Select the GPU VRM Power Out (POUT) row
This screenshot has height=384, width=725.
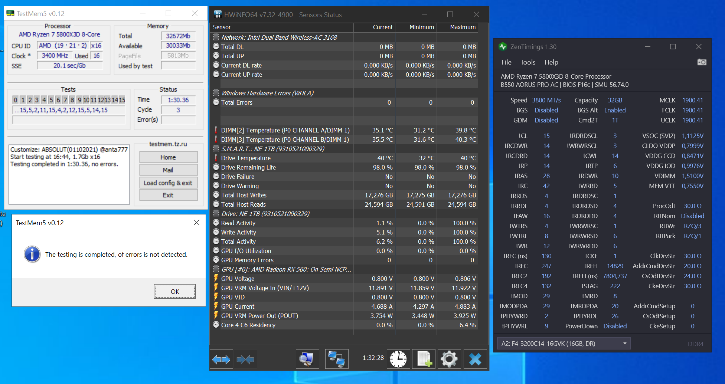(344, 316)
